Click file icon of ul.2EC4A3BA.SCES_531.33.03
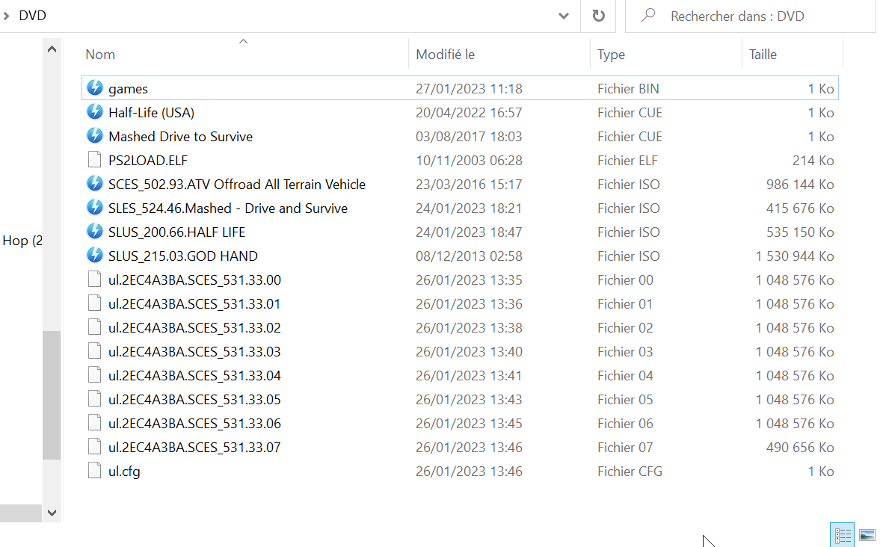Viewport: 883px width, 547px height. tap(95, 351)
